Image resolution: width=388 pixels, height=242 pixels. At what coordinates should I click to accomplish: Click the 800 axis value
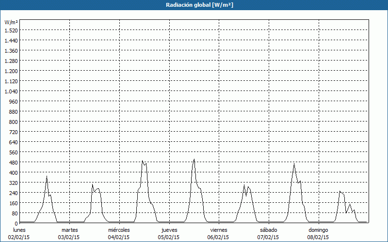click(14, 122)
